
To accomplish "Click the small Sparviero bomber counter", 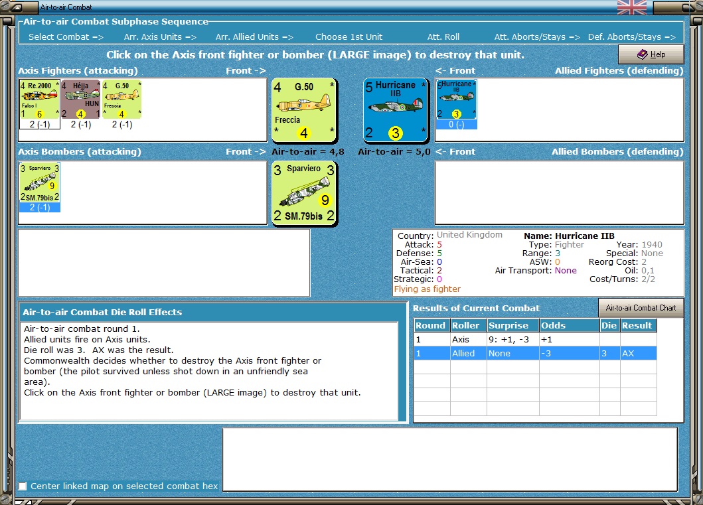I will pyautogui.click(x=39, y=182).
